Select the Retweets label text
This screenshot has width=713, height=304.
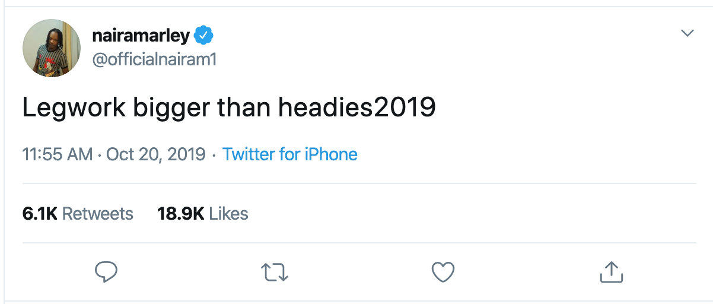[x=98, y=214]
